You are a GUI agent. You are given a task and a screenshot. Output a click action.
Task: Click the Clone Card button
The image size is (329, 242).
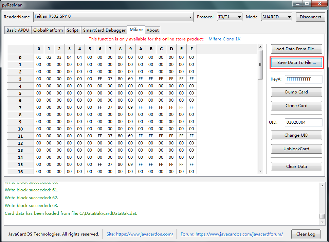pyautogui.click(x=296, y=106)
